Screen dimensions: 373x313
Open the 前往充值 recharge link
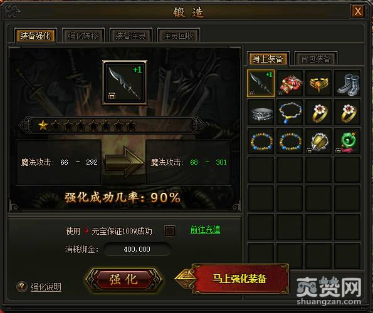[x=205, y=230]
